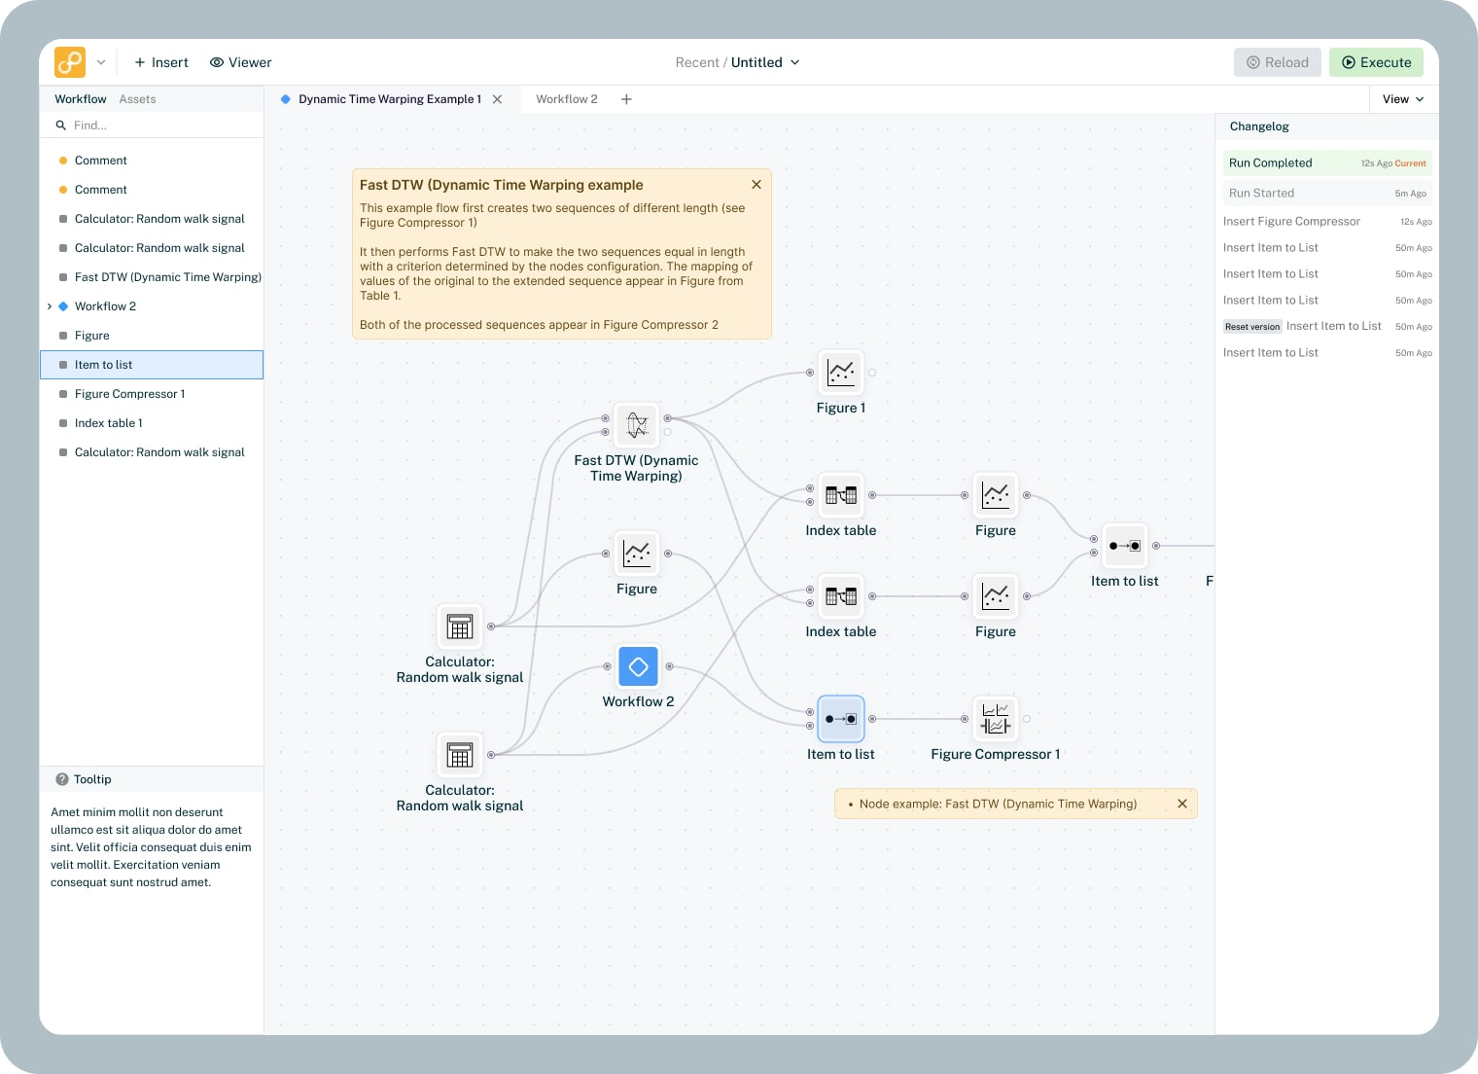Select the Figure 1 node icon
Screen dimensions: 1478x1074
[841, 373]
